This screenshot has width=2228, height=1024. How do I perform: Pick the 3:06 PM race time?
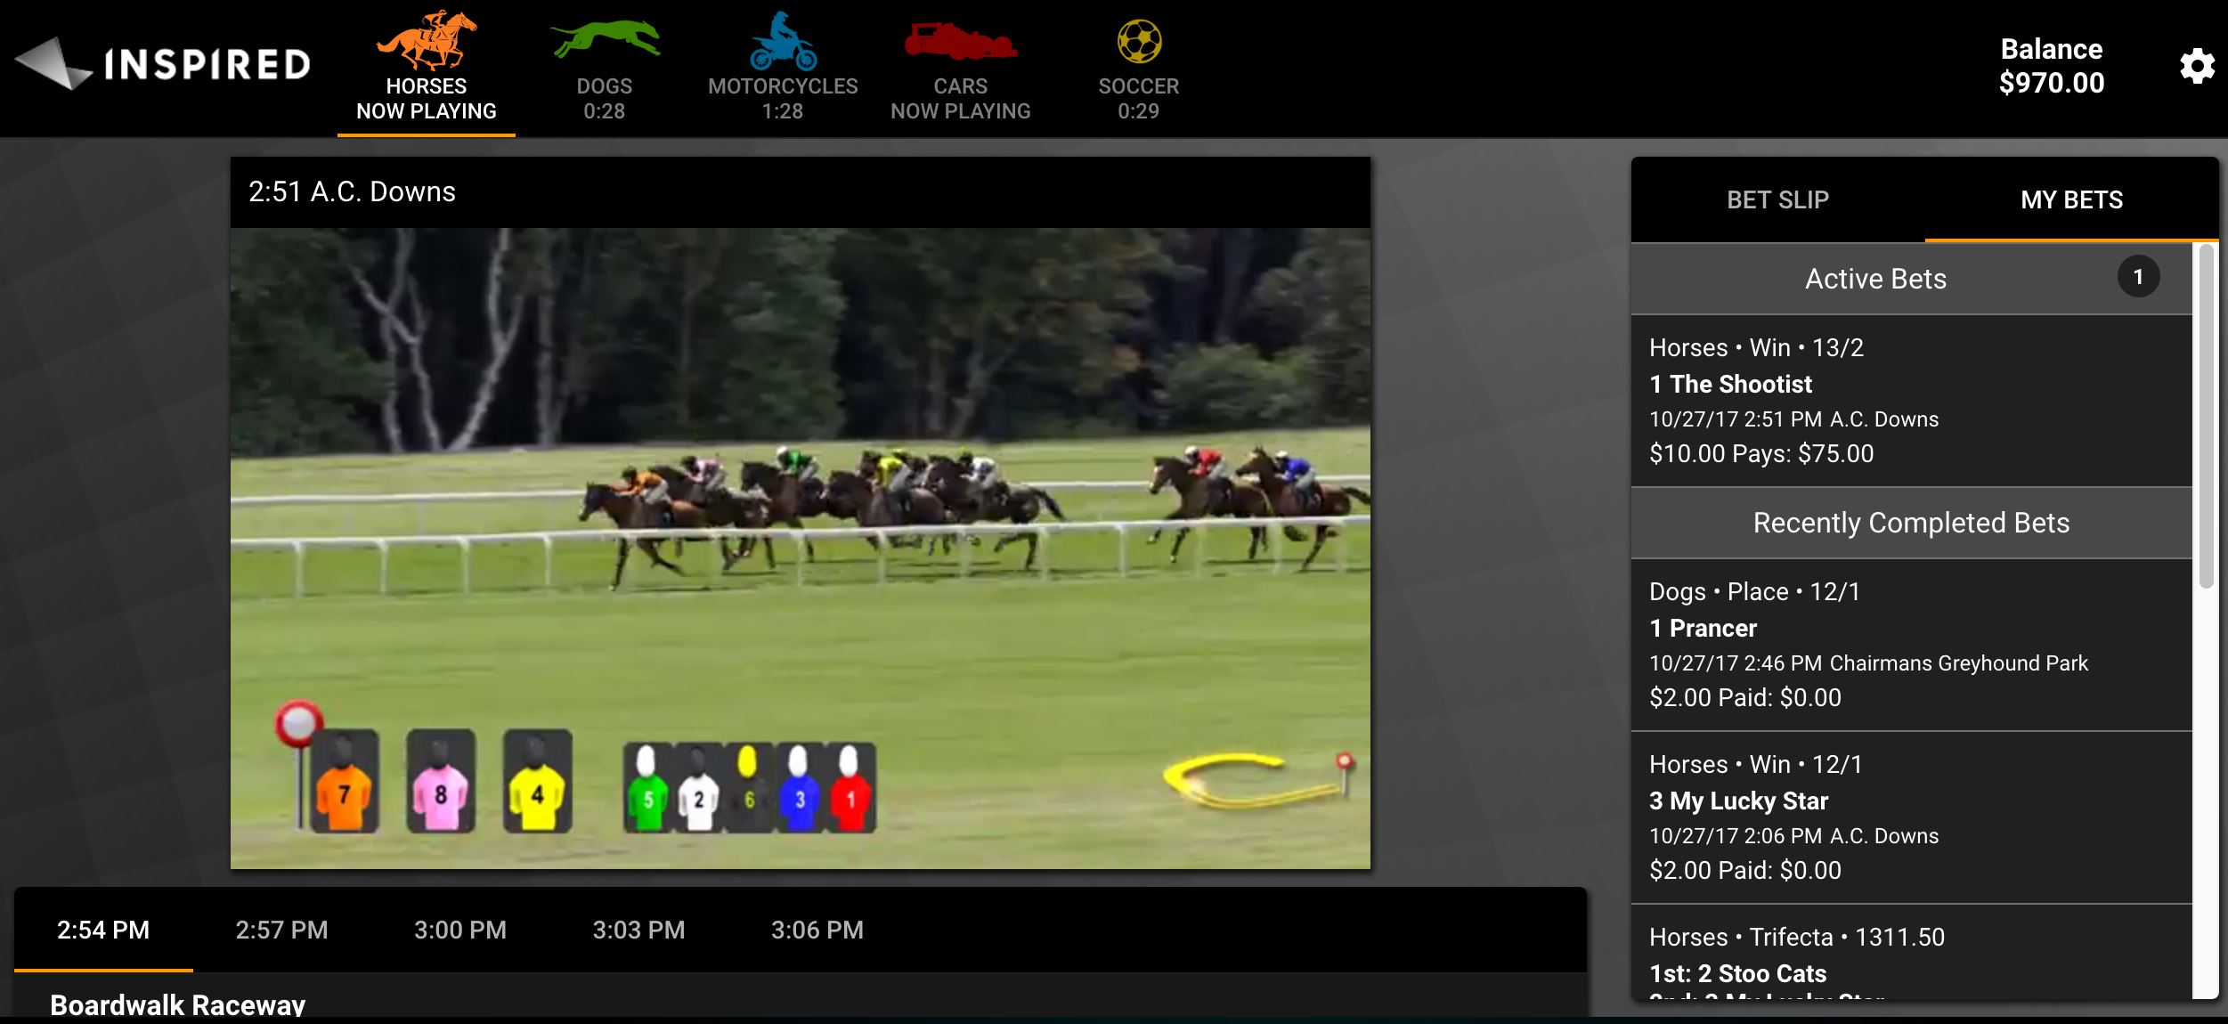click(817, 930)
